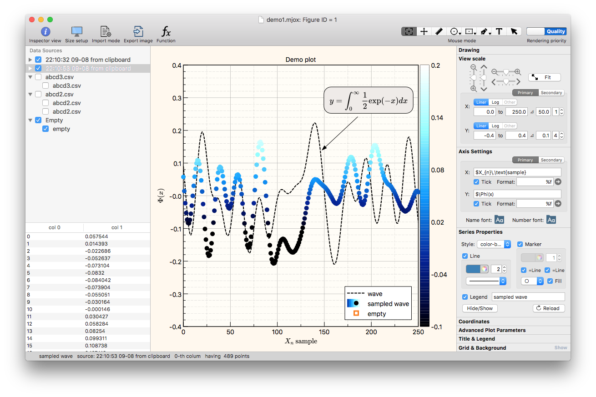Open the Export image tool
The height and width of the screenshot is (397, 596).
pos(138,35)
